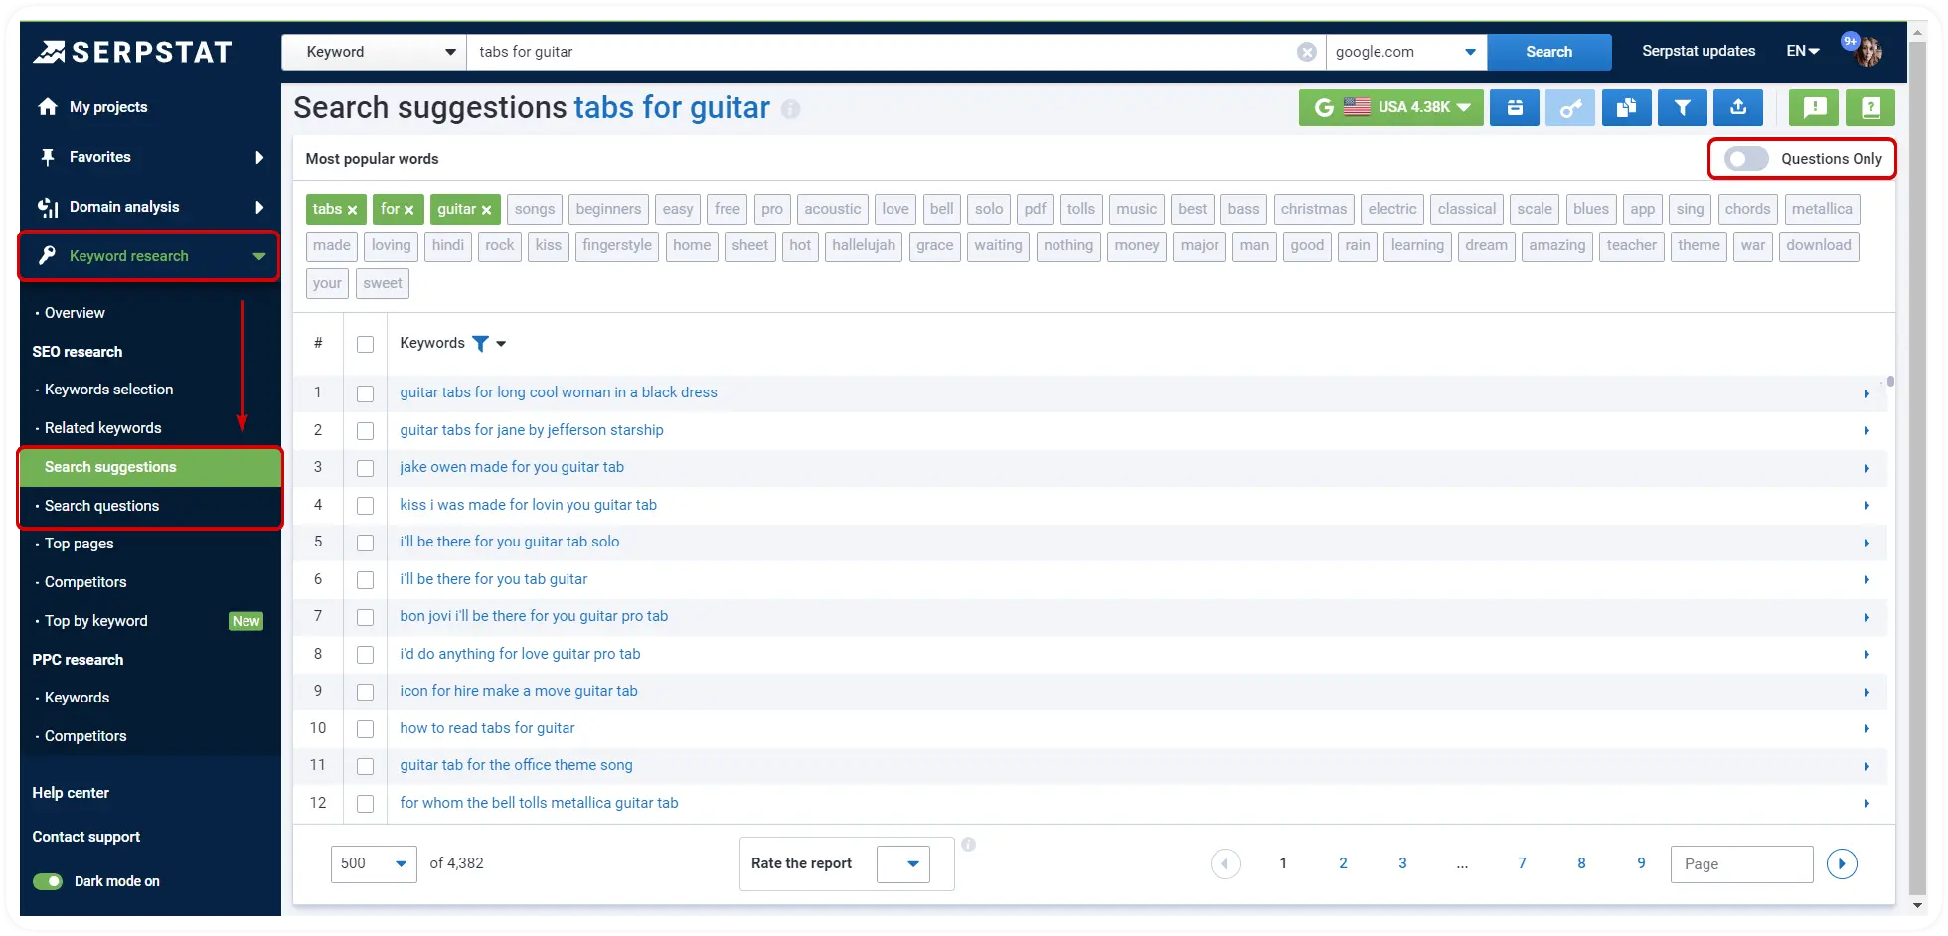Click the export report upload icon
The image size is (1948, 936).
(1737, 107)
